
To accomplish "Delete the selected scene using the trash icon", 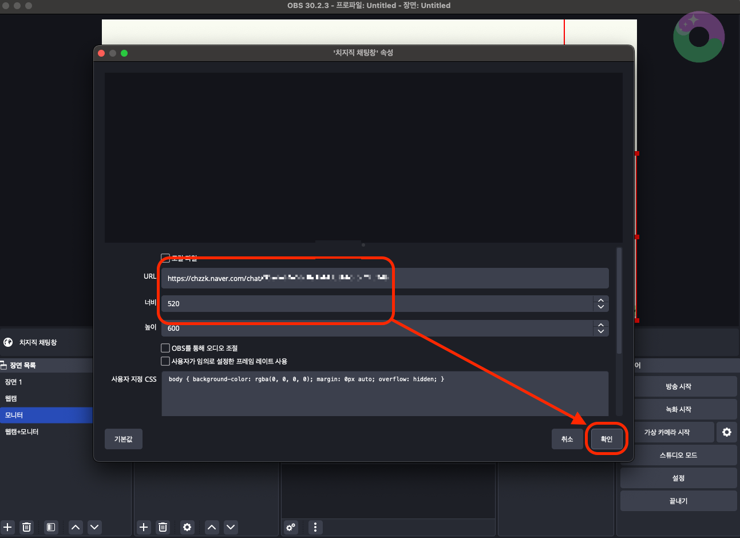I will [x=27, y=527].
